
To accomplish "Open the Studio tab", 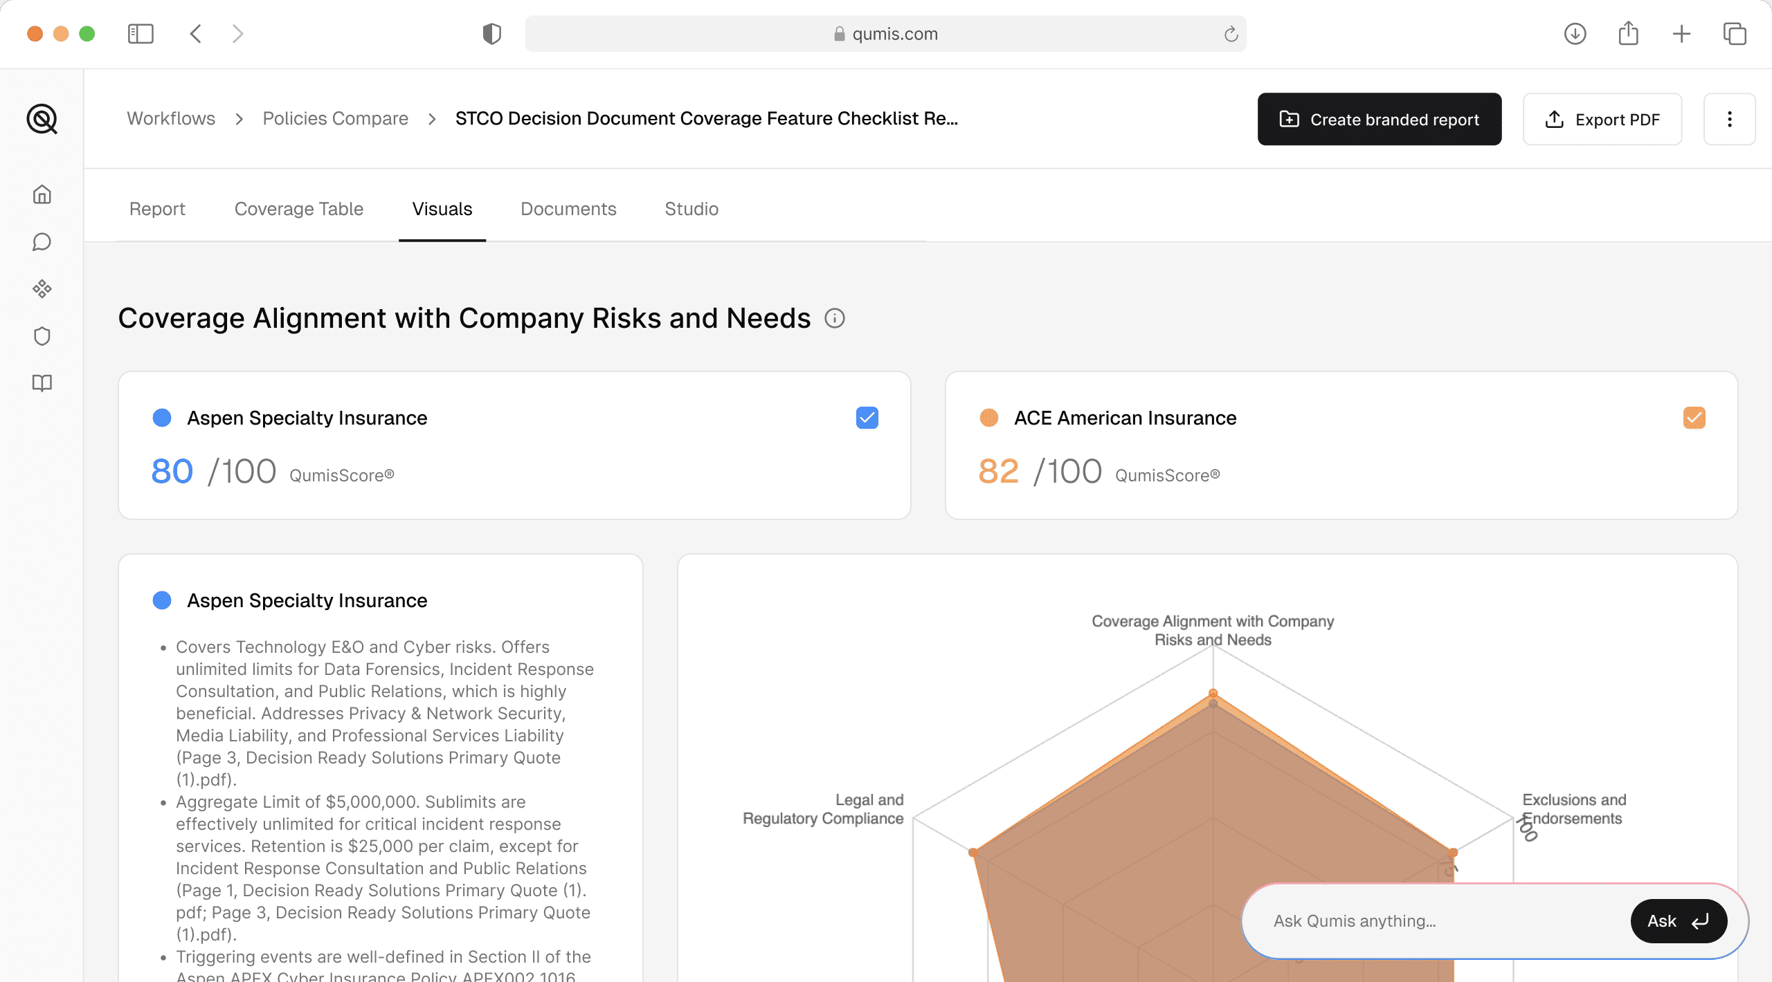I will 691,208.
